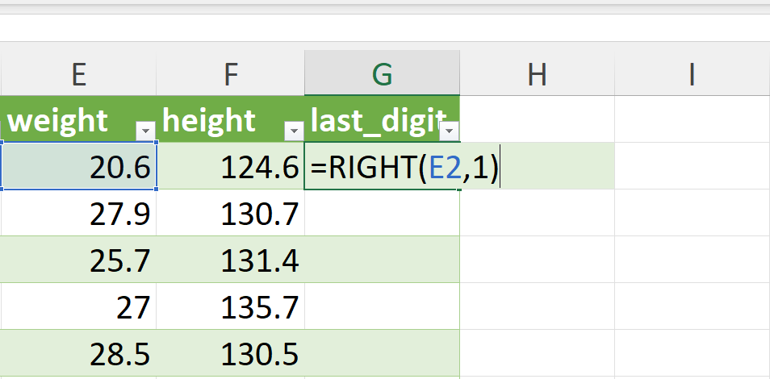Screen dimensions: 770x379
Task: Click the height cell containing 124.6
Action: (230, 166)
